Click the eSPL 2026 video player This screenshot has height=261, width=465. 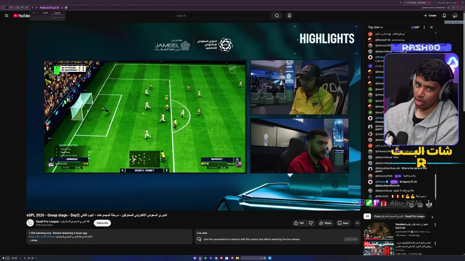click(193, 116)
